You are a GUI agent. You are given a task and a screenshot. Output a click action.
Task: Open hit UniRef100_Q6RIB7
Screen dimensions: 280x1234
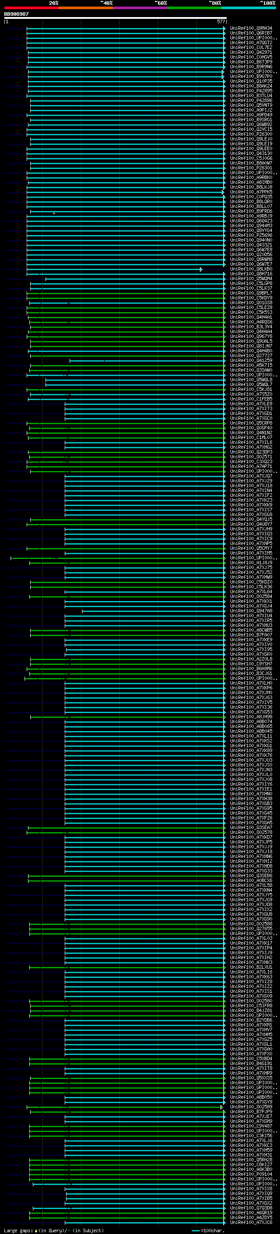pyautogui.click(x=251, y=33)
